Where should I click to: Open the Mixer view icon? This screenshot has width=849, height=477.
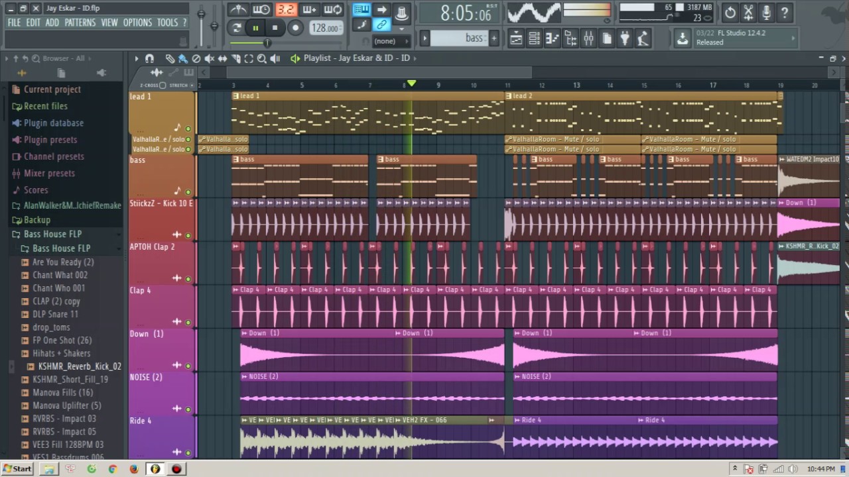(x=588, y=39)
